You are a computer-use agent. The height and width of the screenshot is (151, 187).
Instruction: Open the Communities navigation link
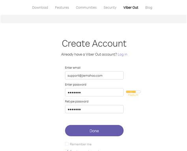pyautogui.click(x=86, y=8)
